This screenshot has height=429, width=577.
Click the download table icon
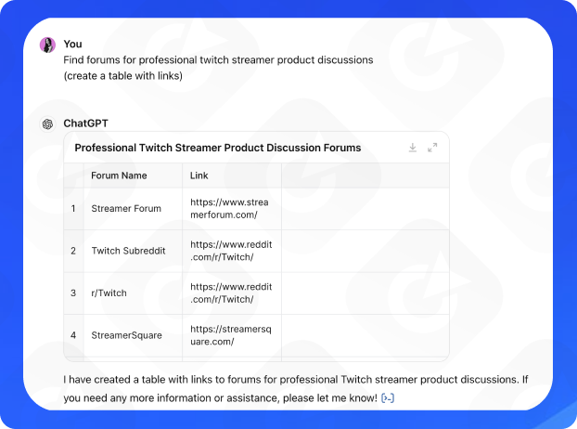pos(413,148)
